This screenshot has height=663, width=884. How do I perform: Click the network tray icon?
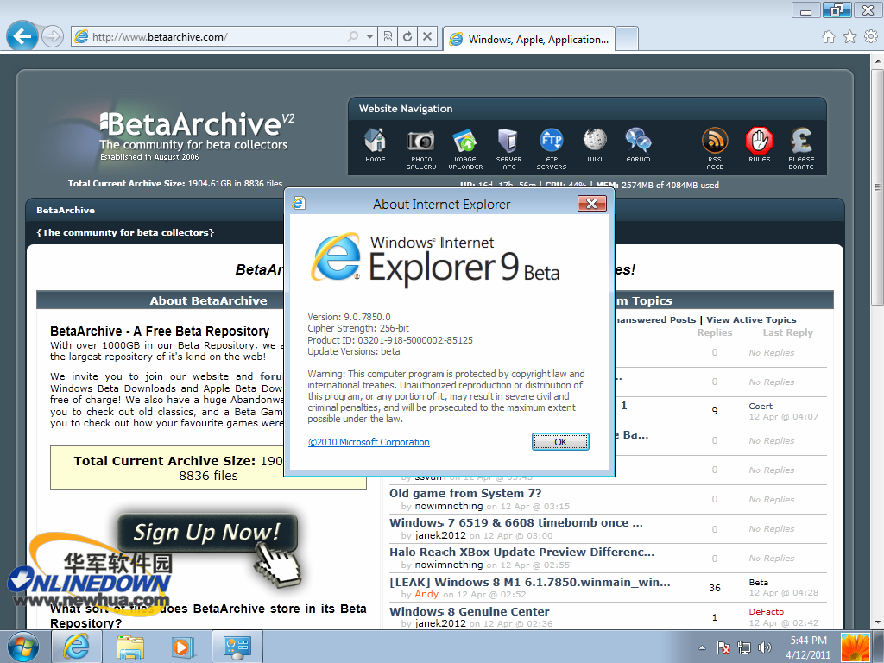tap(744, 647)
